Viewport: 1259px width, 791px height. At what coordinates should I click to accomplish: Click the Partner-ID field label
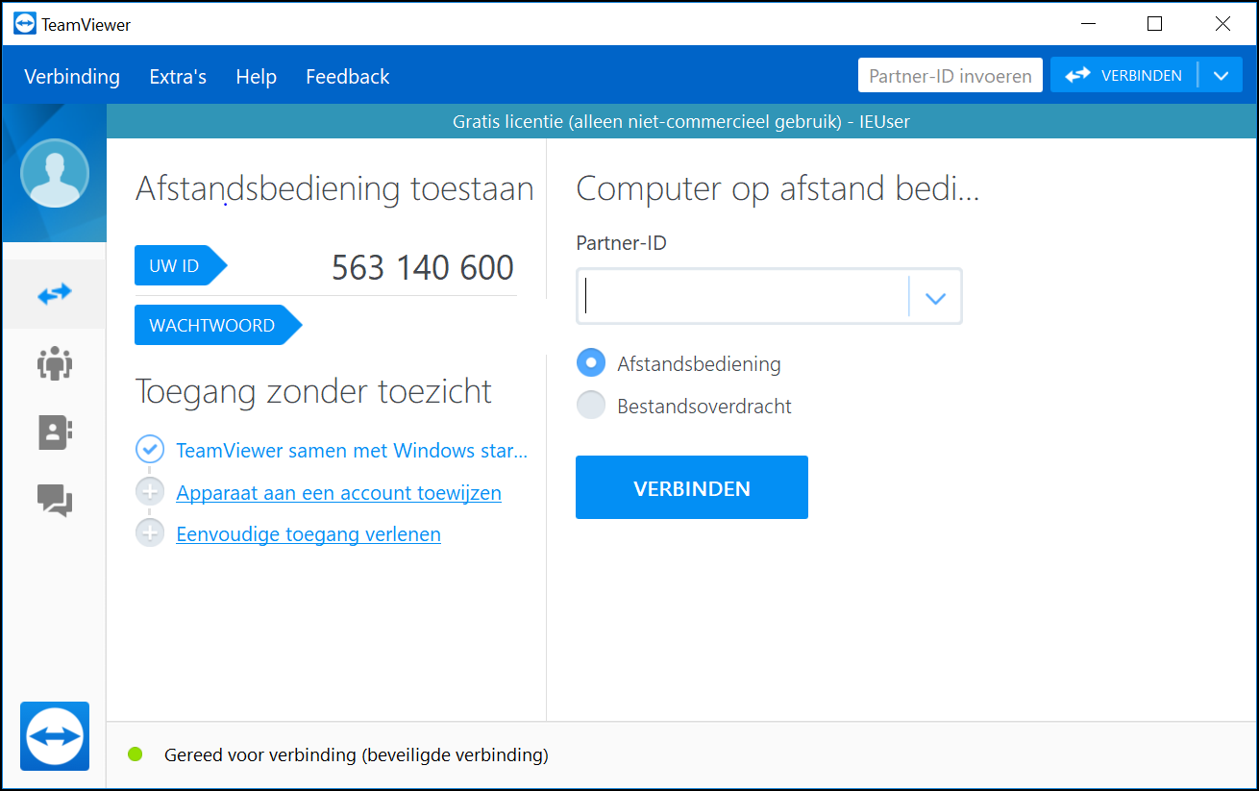(621, 243)
